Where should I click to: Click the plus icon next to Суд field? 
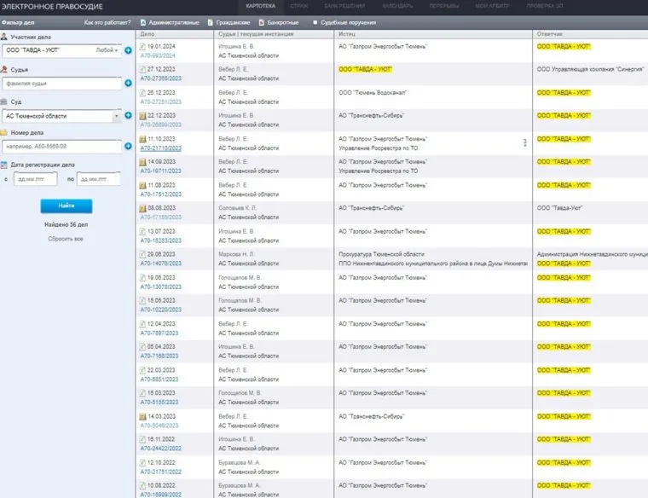128,115
